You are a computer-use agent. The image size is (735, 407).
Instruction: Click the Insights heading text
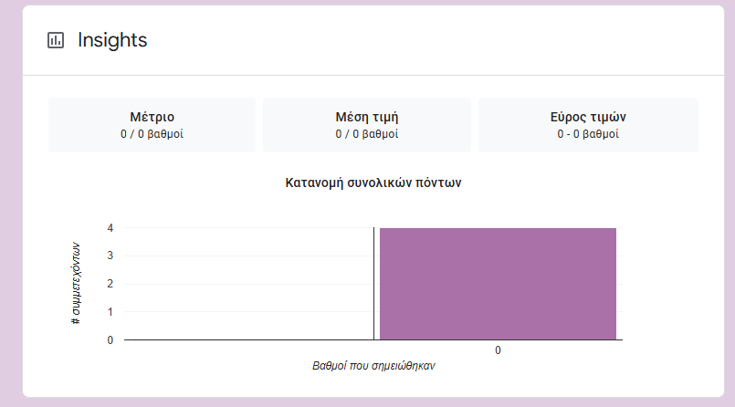pos(112,40)
